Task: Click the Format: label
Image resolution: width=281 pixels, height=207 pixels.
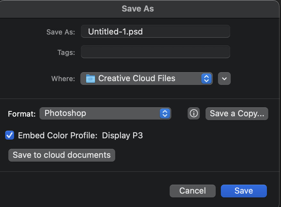Action: (22, 114)
